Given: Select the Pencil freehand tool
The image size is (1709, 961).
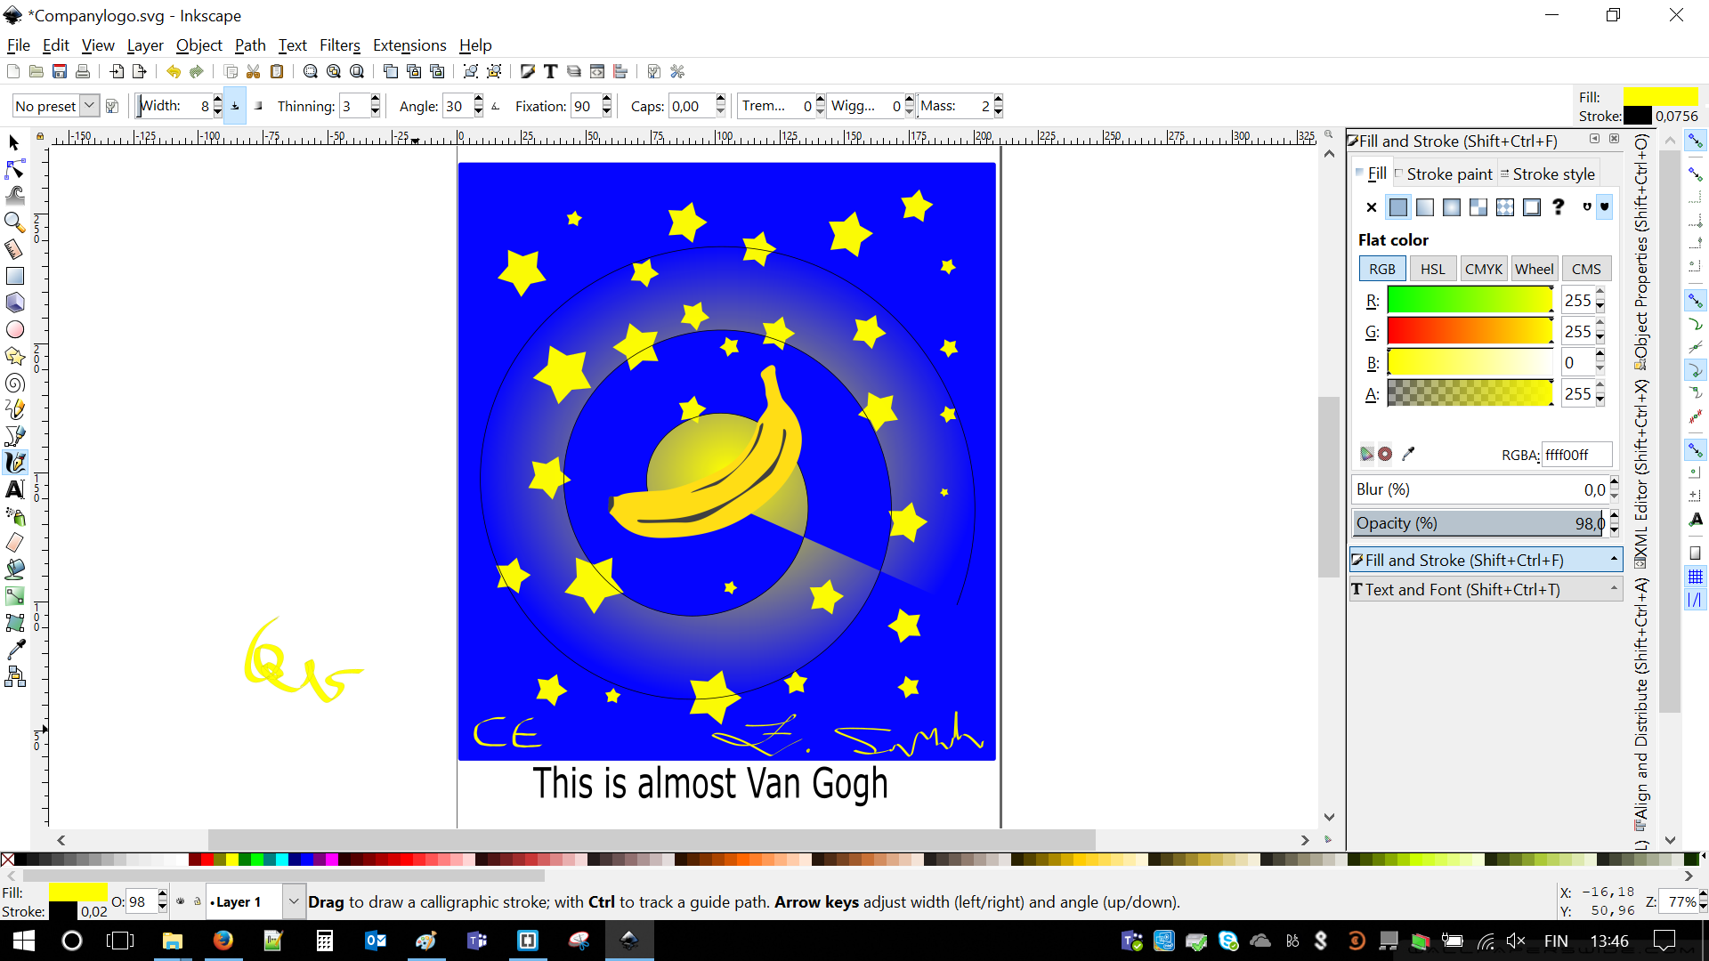Looking at the screenshot, I should coord(14,409).
